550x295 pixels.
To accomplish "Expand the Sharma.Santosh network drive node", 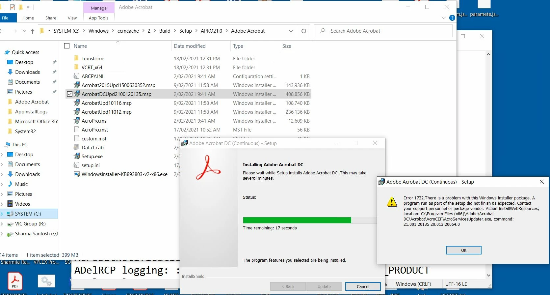I will tap(2, 234).
